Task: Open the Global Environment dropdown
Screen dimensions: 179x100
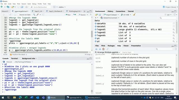Action: (110, 18)
